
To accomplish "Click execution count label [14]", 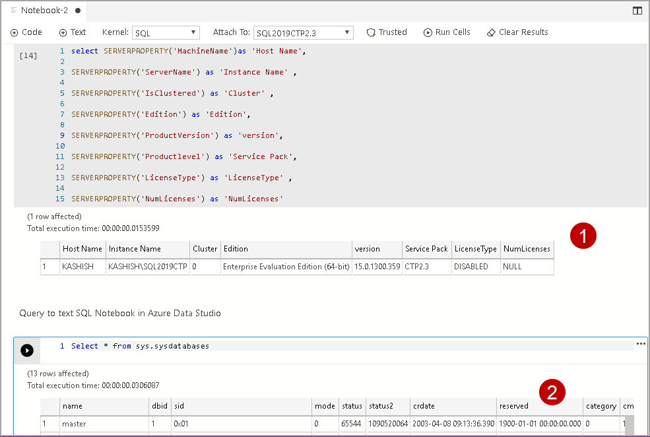I will (28, 55).
